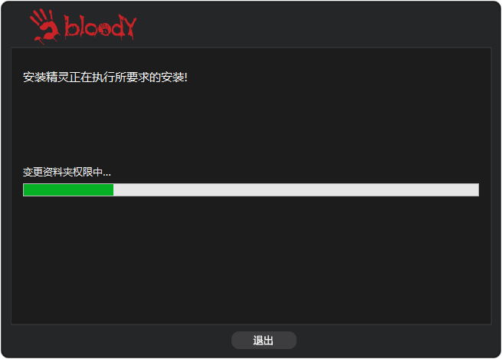The image size is (502, 359).
Task: Click the empty panel area below progress bar
Action: coord(251,259)
